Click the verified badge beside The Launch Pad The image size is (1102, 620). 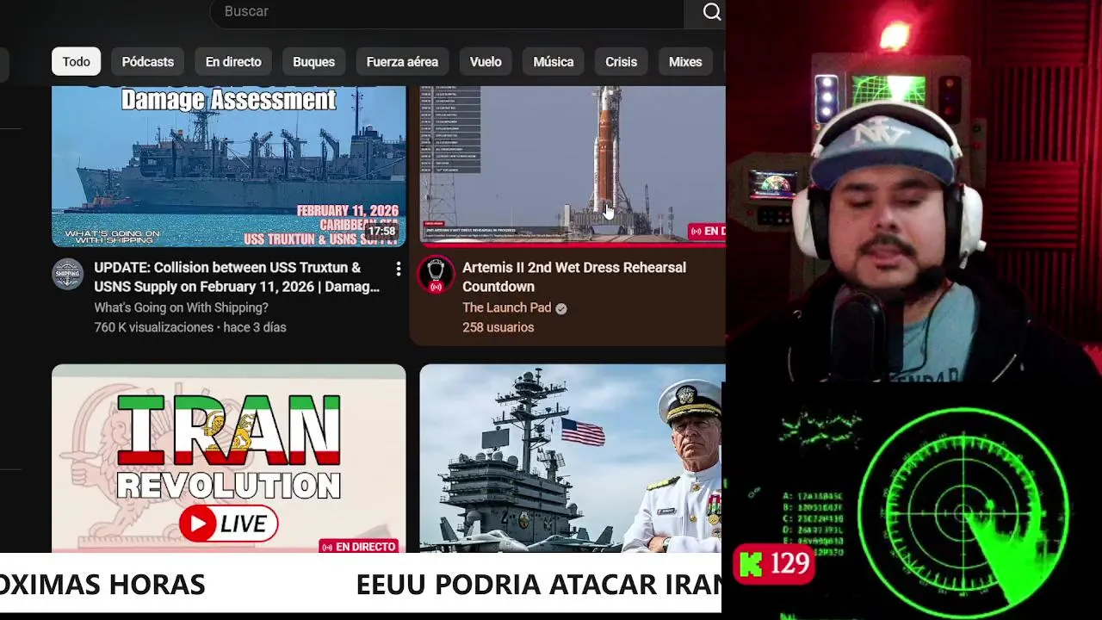click(x=561, y=308)
